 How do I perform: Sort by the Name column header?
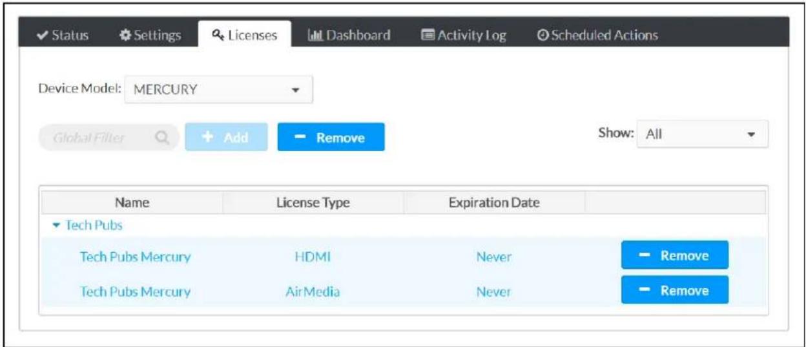132,203
